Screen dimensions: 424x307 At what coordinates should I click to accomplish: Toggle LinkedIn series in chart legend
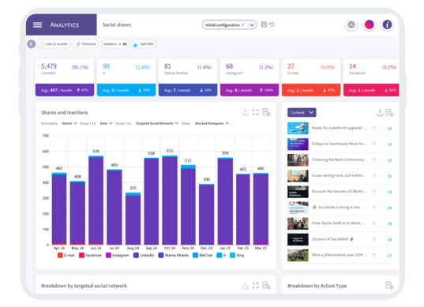click(x=144, y=255)
